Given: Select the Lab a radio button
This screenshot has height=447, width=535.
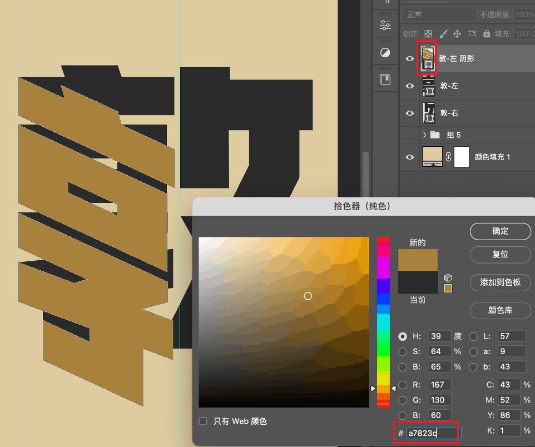Looking at the screenshot, I should pyautogui.click(x=473, y=351).
